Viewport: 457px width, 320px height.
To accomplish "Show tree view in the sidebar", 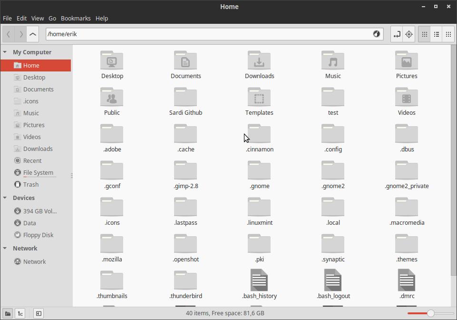I will [x=20, y=314].
